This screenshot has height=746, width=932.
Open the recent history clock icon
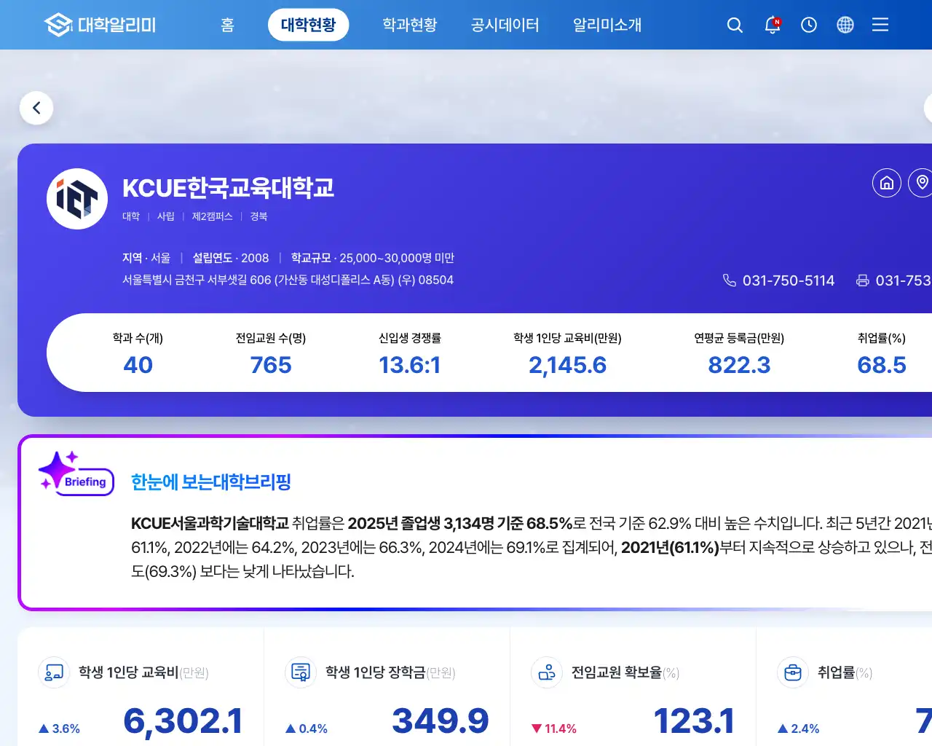808,25
